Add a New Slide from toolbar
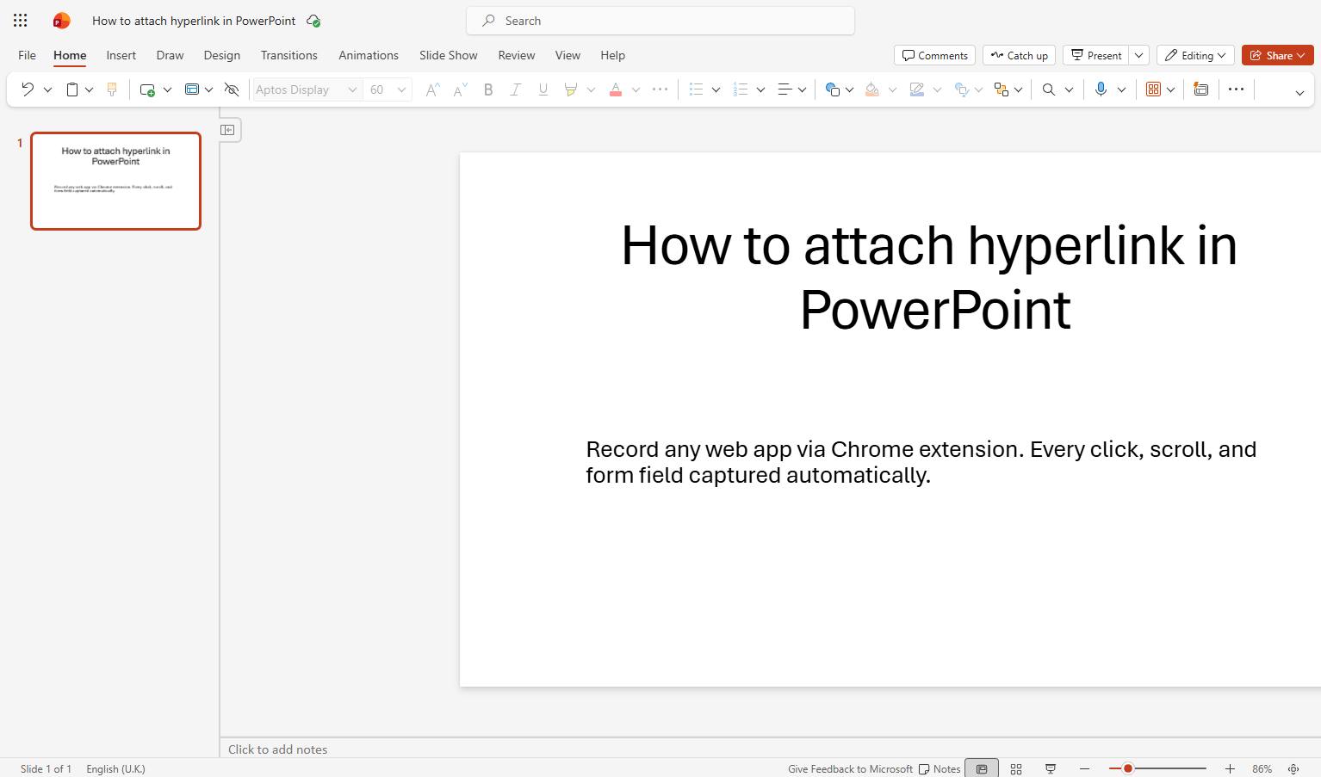The height and width of the screenshot is (777, 1321). [147, 89]
